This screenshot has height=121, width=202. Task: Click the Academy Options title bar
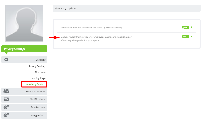(x=126, y=8)
